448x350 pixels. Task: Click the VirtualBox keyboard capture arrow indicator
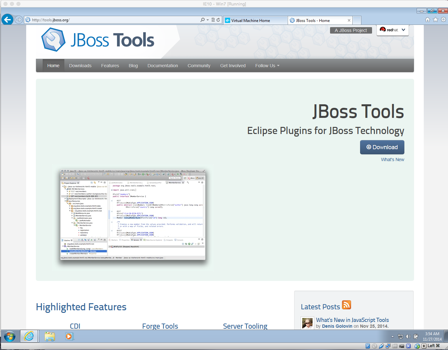coord(424,346)
